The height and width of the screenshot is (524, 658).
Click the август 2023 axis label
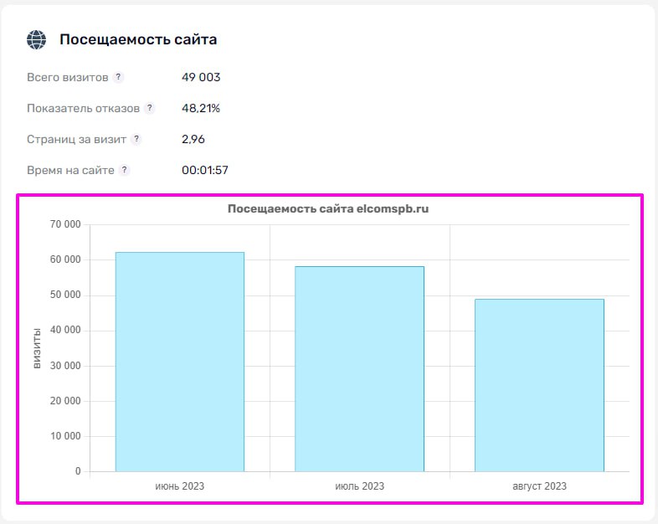(x=539, y=486)
